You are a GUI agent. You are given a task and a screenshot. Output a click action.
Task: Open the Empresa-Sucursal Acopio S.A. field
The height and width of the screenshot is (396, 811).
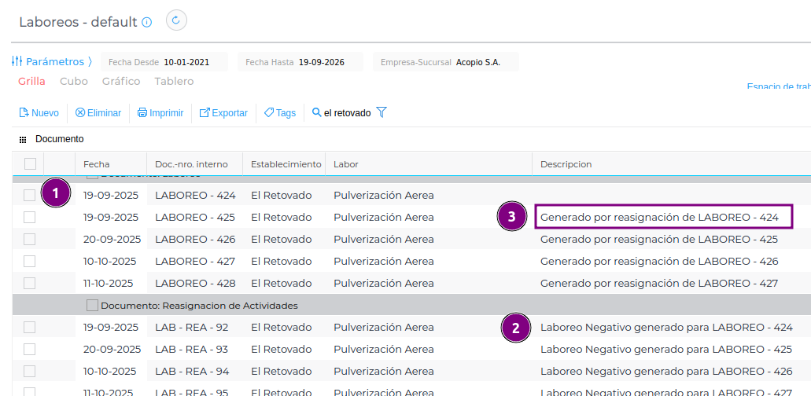pyautogui.click(x=446, y=62)
